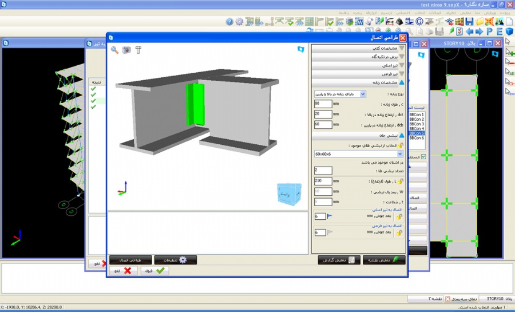Click the bolt icon in 3D viewer
Image resolution: width=515 pixels, height=312 pixels.
[x=138, y=50]
